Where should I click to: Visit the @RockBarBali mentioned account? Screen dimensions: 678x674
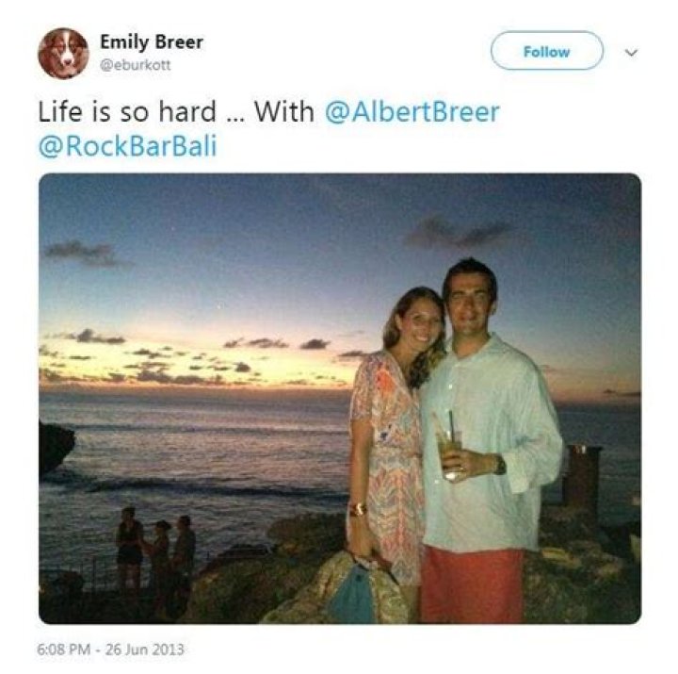tap(127, 147)
